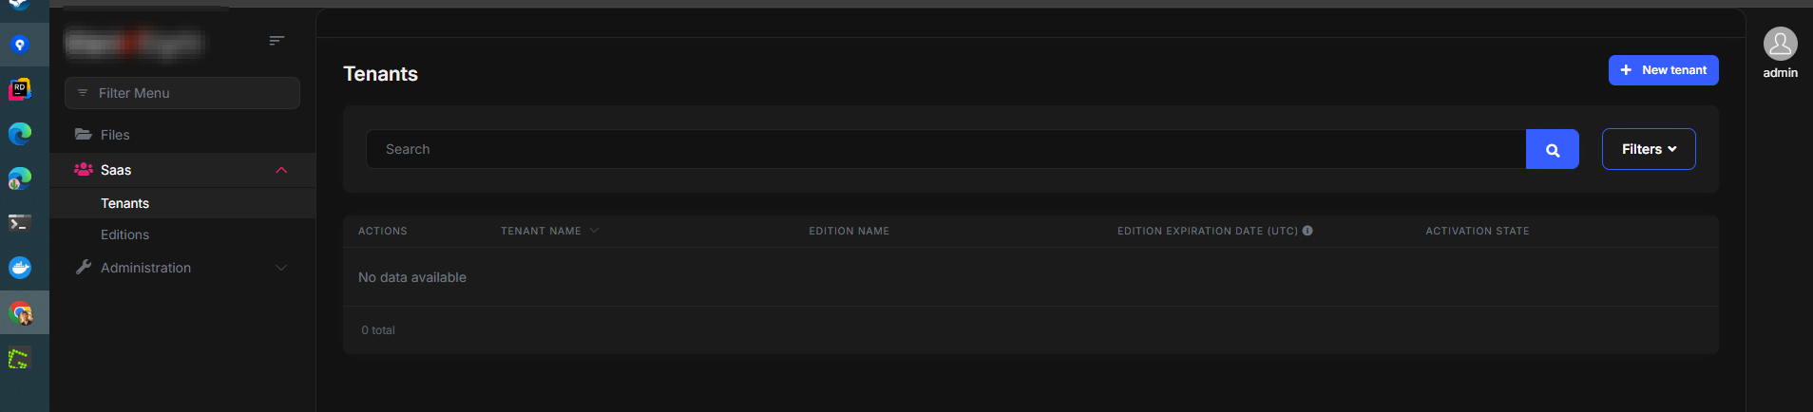The image size is (1813, 412).
Task: Click the blue search magnifier button
Action: click(x=1552, y=149)
